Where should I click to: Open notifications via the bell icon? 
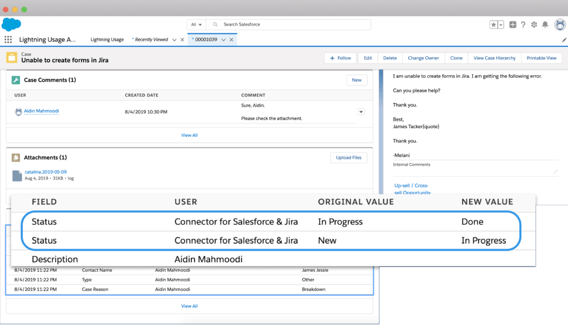click(x=545, y=24)
